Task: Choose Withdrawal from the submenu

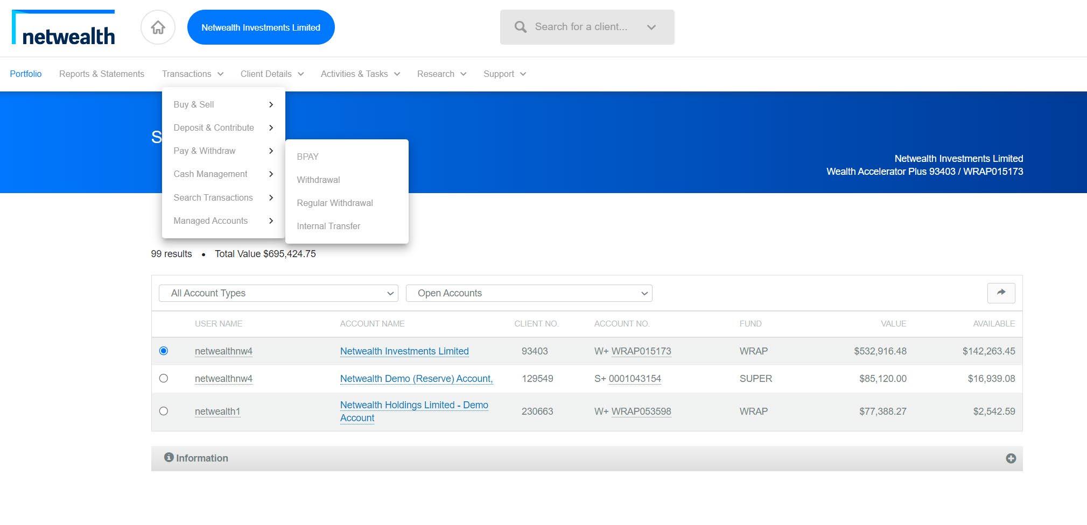Action: tap(318, 180)
